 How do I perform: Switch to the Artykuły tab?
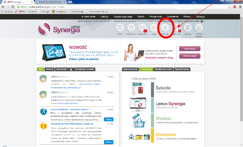coord(49,69)
